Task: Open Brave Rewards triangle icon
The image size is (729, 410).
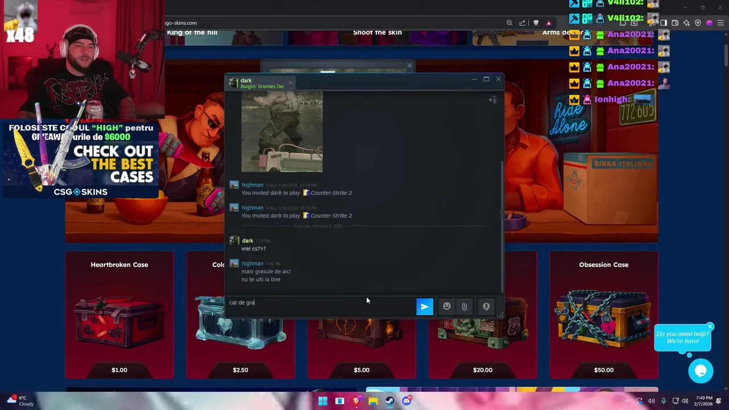Action: 548,23
